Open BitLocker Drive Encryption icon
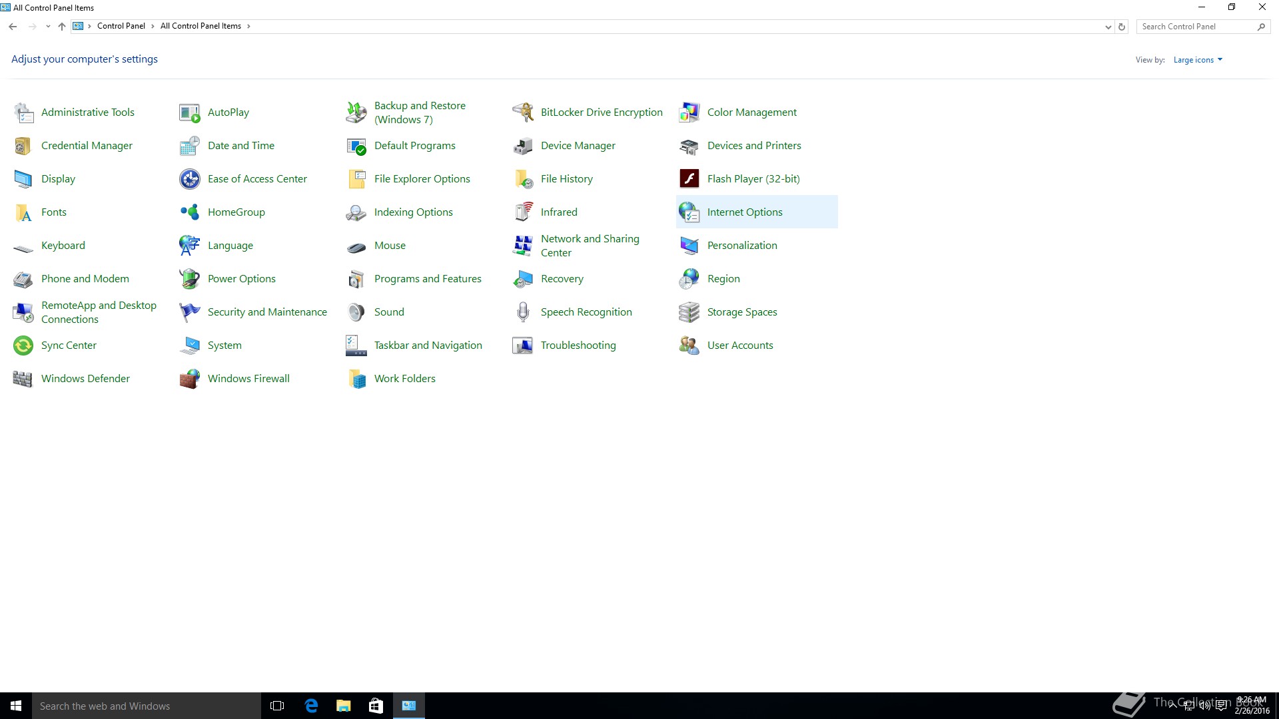1279x719 pixels. [523, 113]
